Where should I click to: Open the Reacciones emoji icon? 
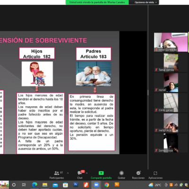[138, 173]
